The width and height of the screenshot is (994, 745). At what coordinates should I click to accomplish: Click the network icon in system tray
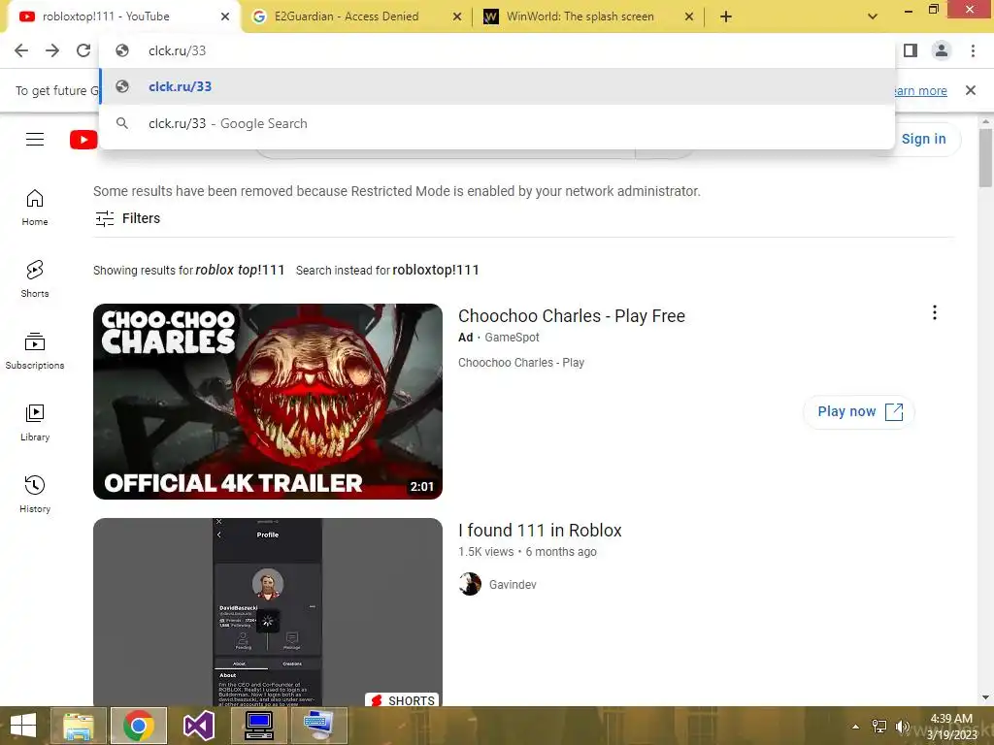tap(879, 727)
